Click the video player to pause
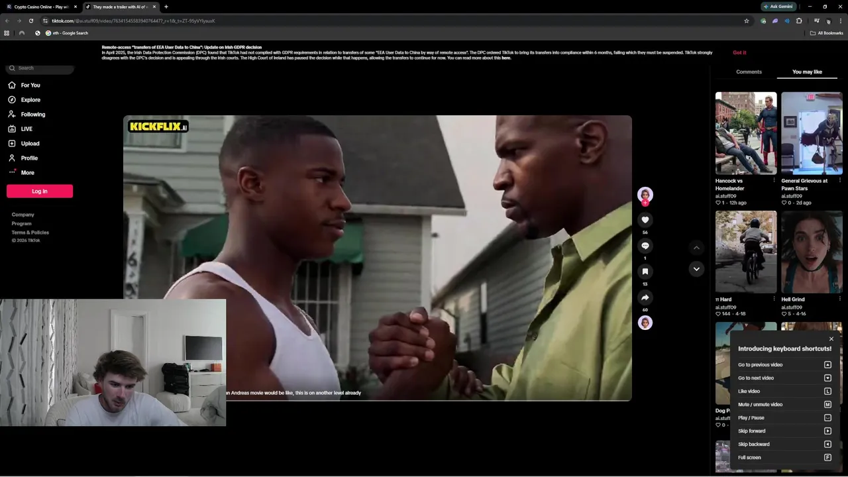 tap(378, 258)
